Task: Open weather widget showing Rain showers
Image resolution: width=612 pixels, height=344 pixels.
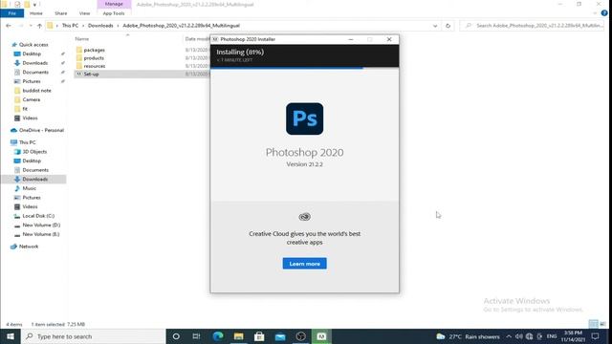Action: 468,336
